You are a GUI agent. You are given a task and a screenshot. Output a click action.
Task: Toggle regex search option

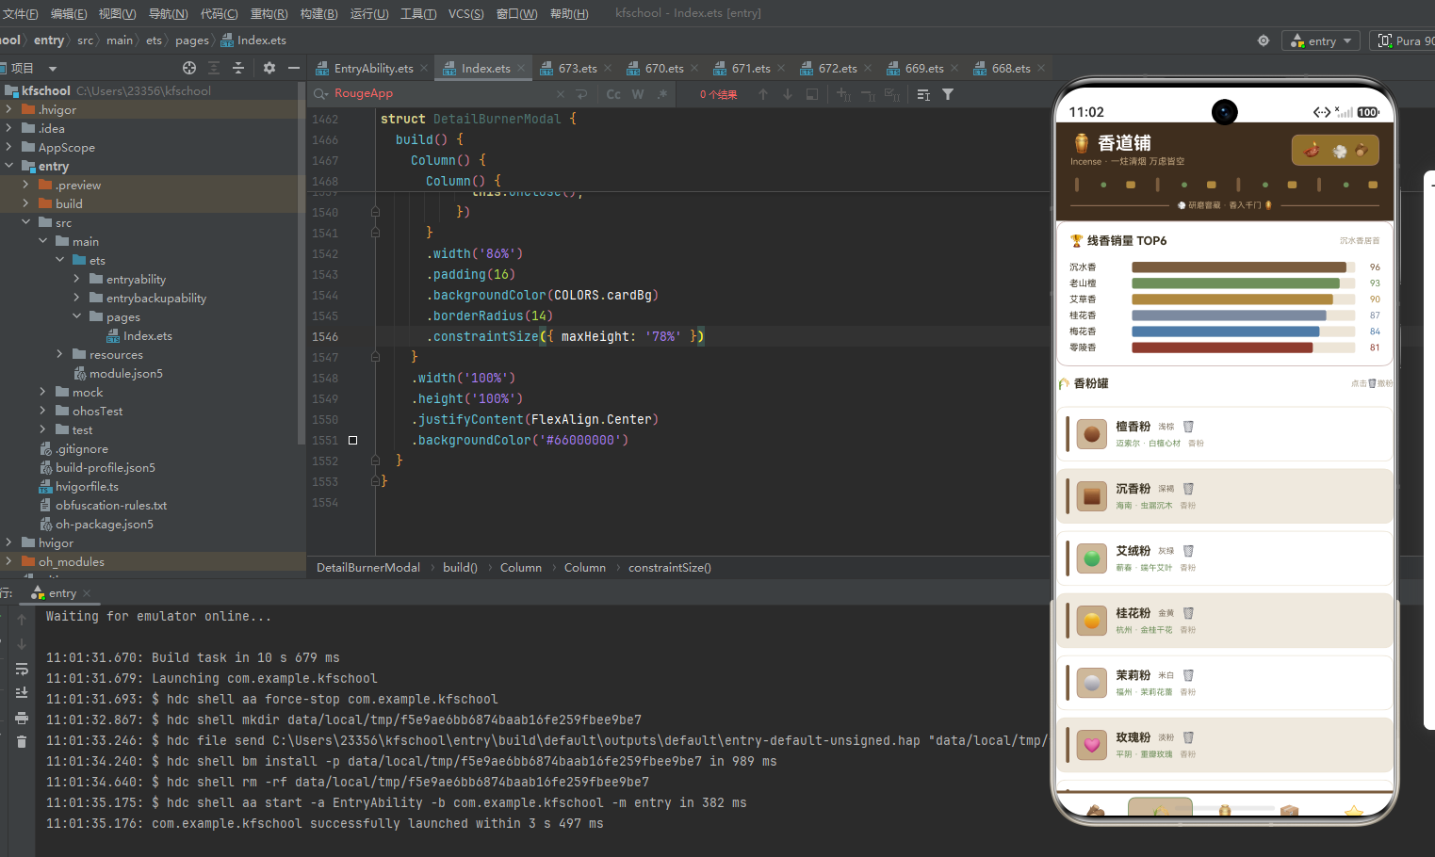click(x=662, y=94)
